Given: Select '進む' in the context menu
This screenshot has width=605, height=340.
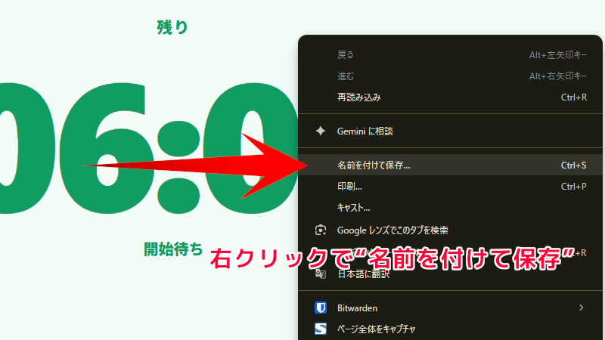Looking at the screenshot, I should click(x=450, y=76).
